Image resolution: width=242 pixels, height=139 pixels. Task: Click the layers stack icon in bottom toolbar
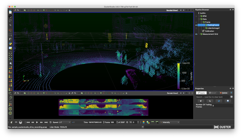point(20,122)
